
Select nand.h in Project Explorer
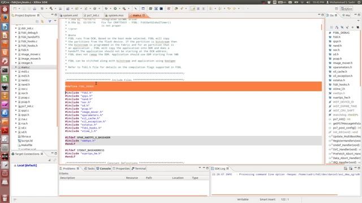point(25,85)
